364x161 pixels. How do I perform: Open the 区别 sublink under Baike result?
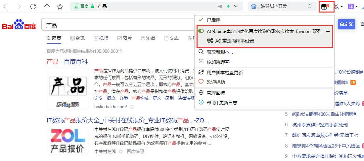coord(169,98)
